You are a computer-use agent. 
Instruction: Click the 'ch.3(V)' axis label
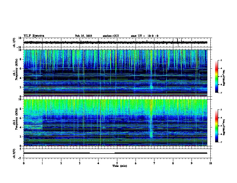click(14, 153)
